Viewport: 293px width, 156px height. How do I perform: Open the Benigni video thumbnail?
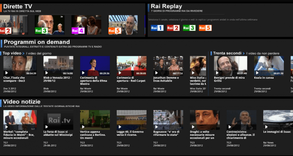[230, 66]
